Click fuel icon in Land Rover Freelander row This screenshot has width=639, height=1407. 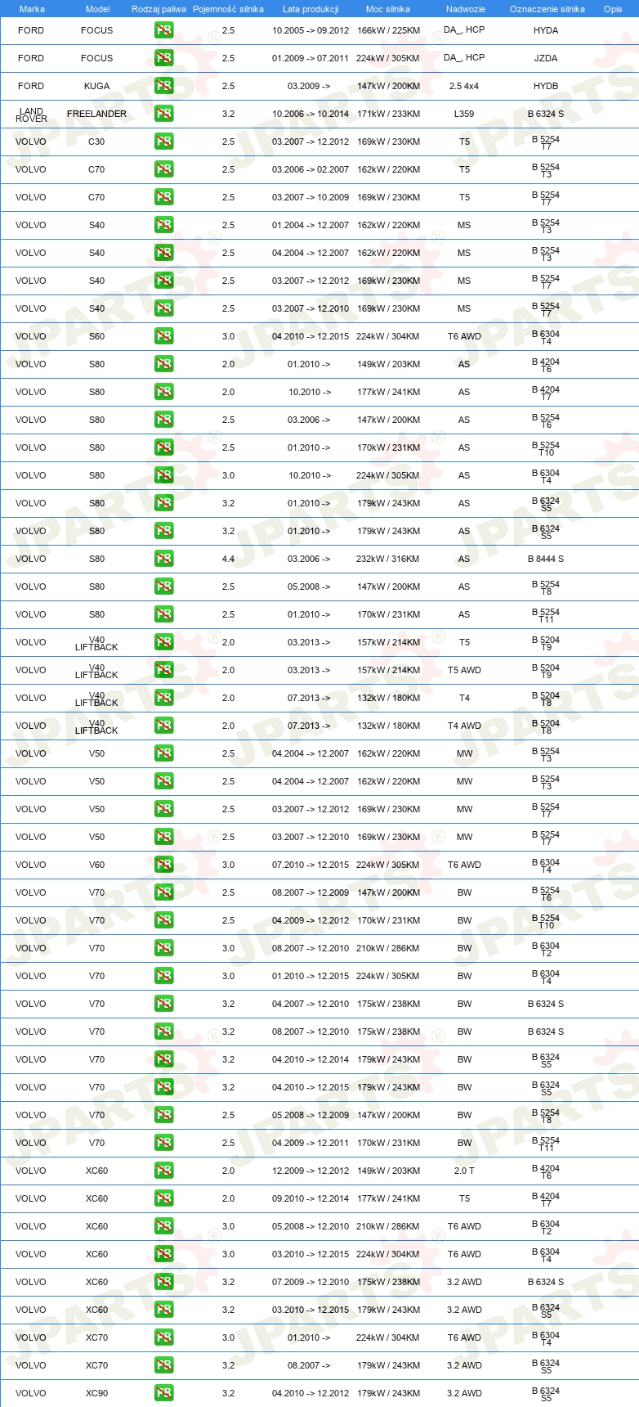(163, 114)
